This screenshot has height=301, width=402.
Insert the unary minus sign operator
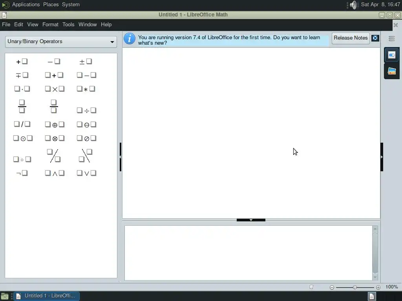pyautogui.click(x=54, y=62)
